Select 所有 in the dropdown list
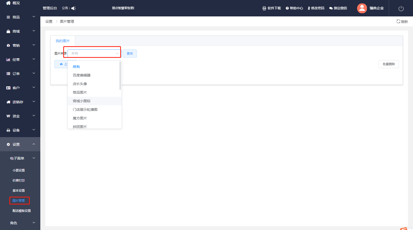 pyautogui.click(x=94, y=67)
